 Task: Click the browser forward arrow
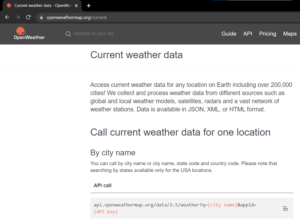[18, 17]
